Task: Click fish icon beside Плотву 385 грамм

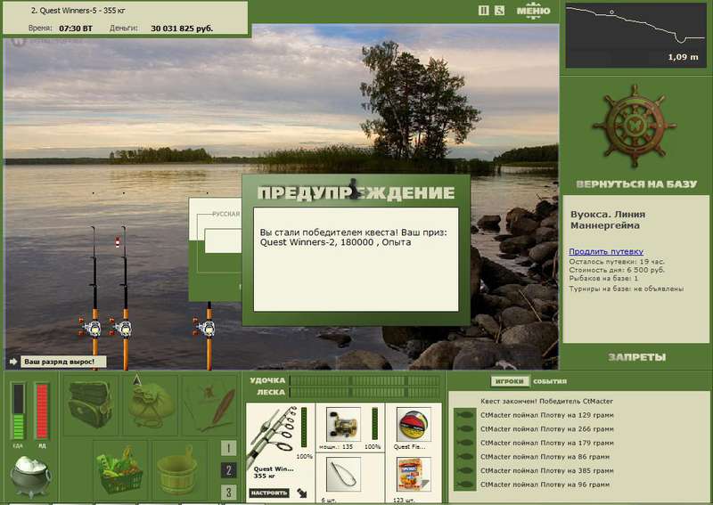Action: (x=464, y=470)
